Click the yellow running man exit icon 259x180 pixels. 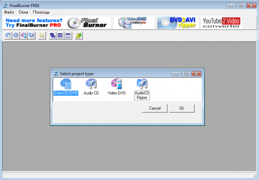click(79, 36)
